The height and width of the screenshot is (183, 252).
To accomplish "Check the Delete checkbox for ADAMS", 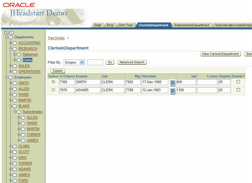I will (x=238, y=90).
